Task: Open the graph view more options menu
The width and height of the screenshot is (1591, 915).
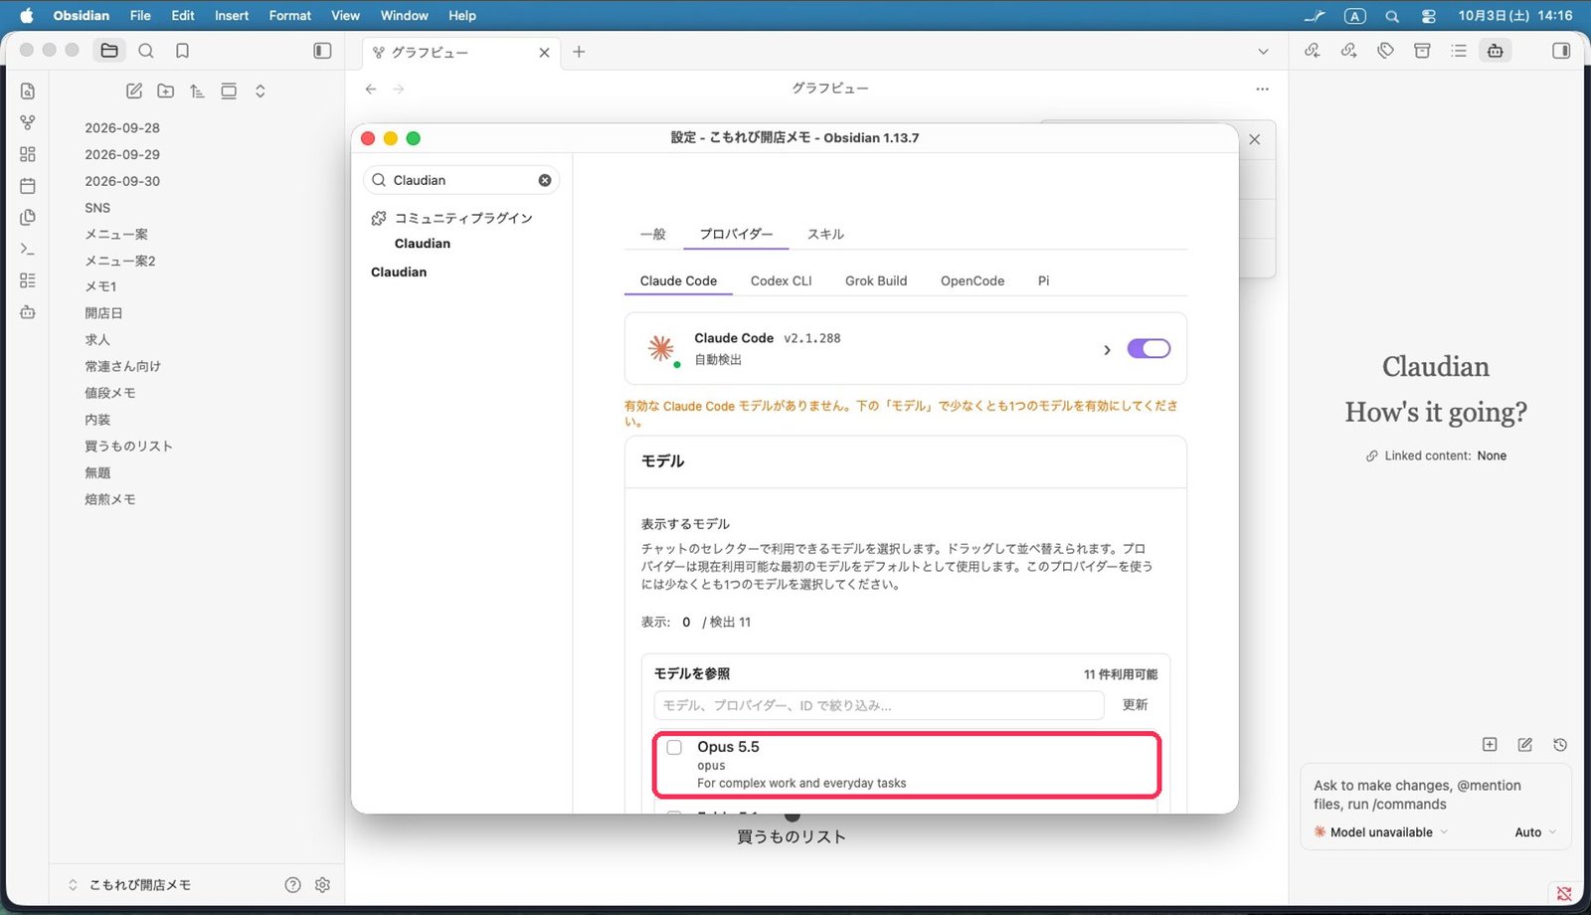Action: (1262, 90)
